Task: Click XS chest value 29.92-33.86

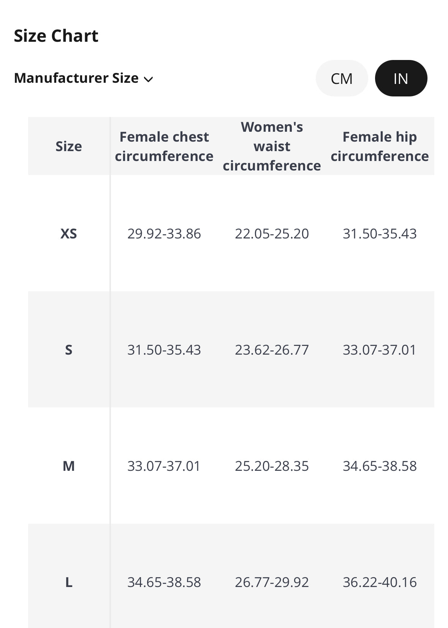Action: [x=164, y=234]
